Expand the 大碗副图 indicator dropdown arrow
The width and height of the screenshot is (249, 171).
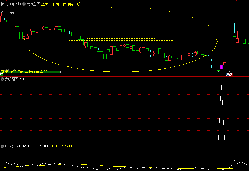tap(2, 79)
